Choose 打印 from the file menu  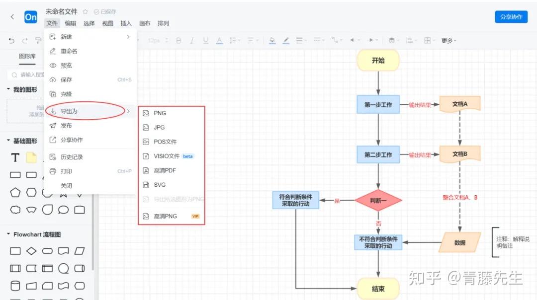coord(90,171)
